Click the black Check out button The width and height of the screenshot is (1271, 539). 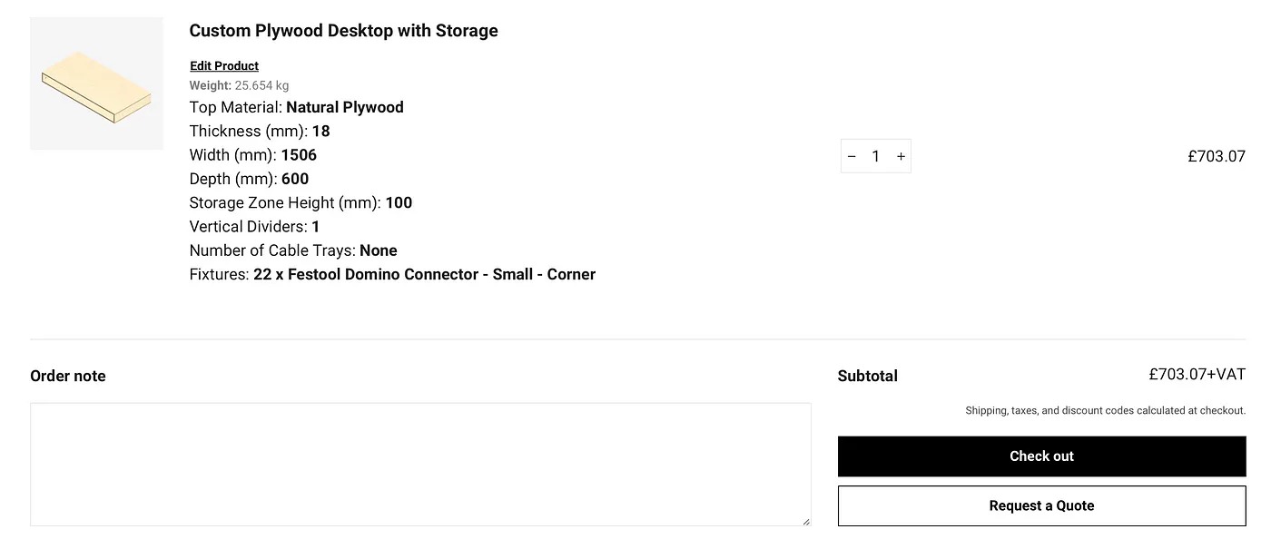(1041, 456)
